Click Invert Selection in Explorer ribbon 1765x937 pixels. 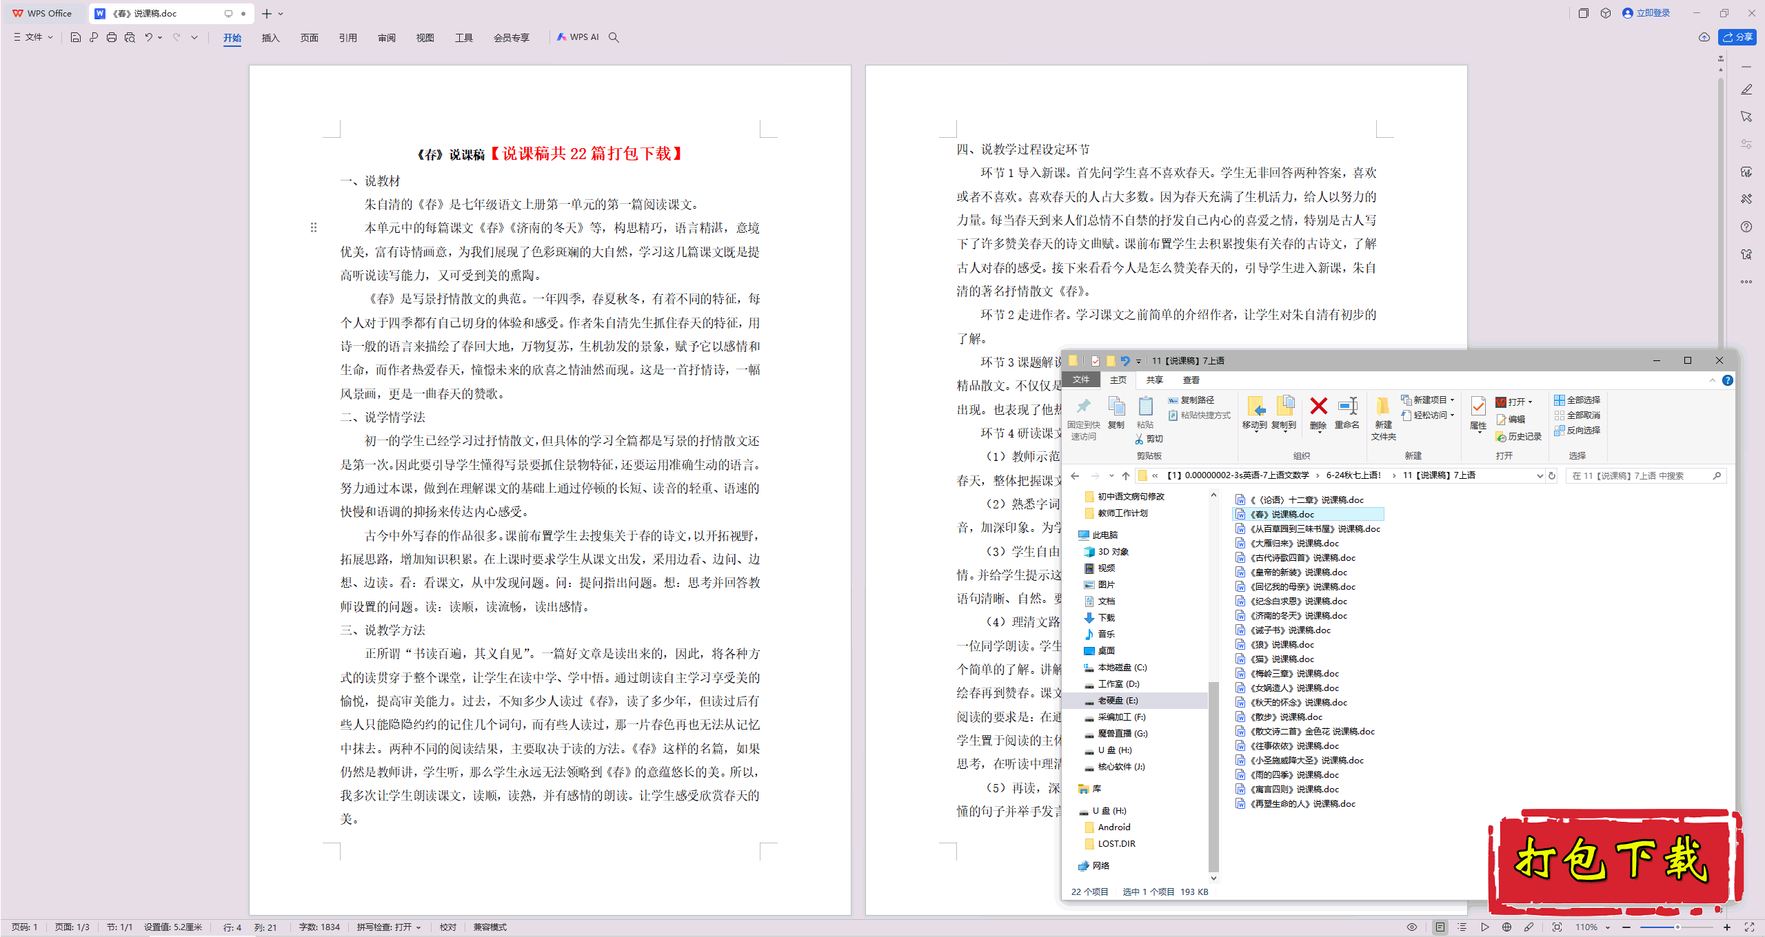click(x=1577, y=431)
